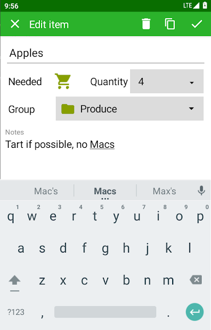Switch keyboard to ?123 symbols

pos(16,312)
